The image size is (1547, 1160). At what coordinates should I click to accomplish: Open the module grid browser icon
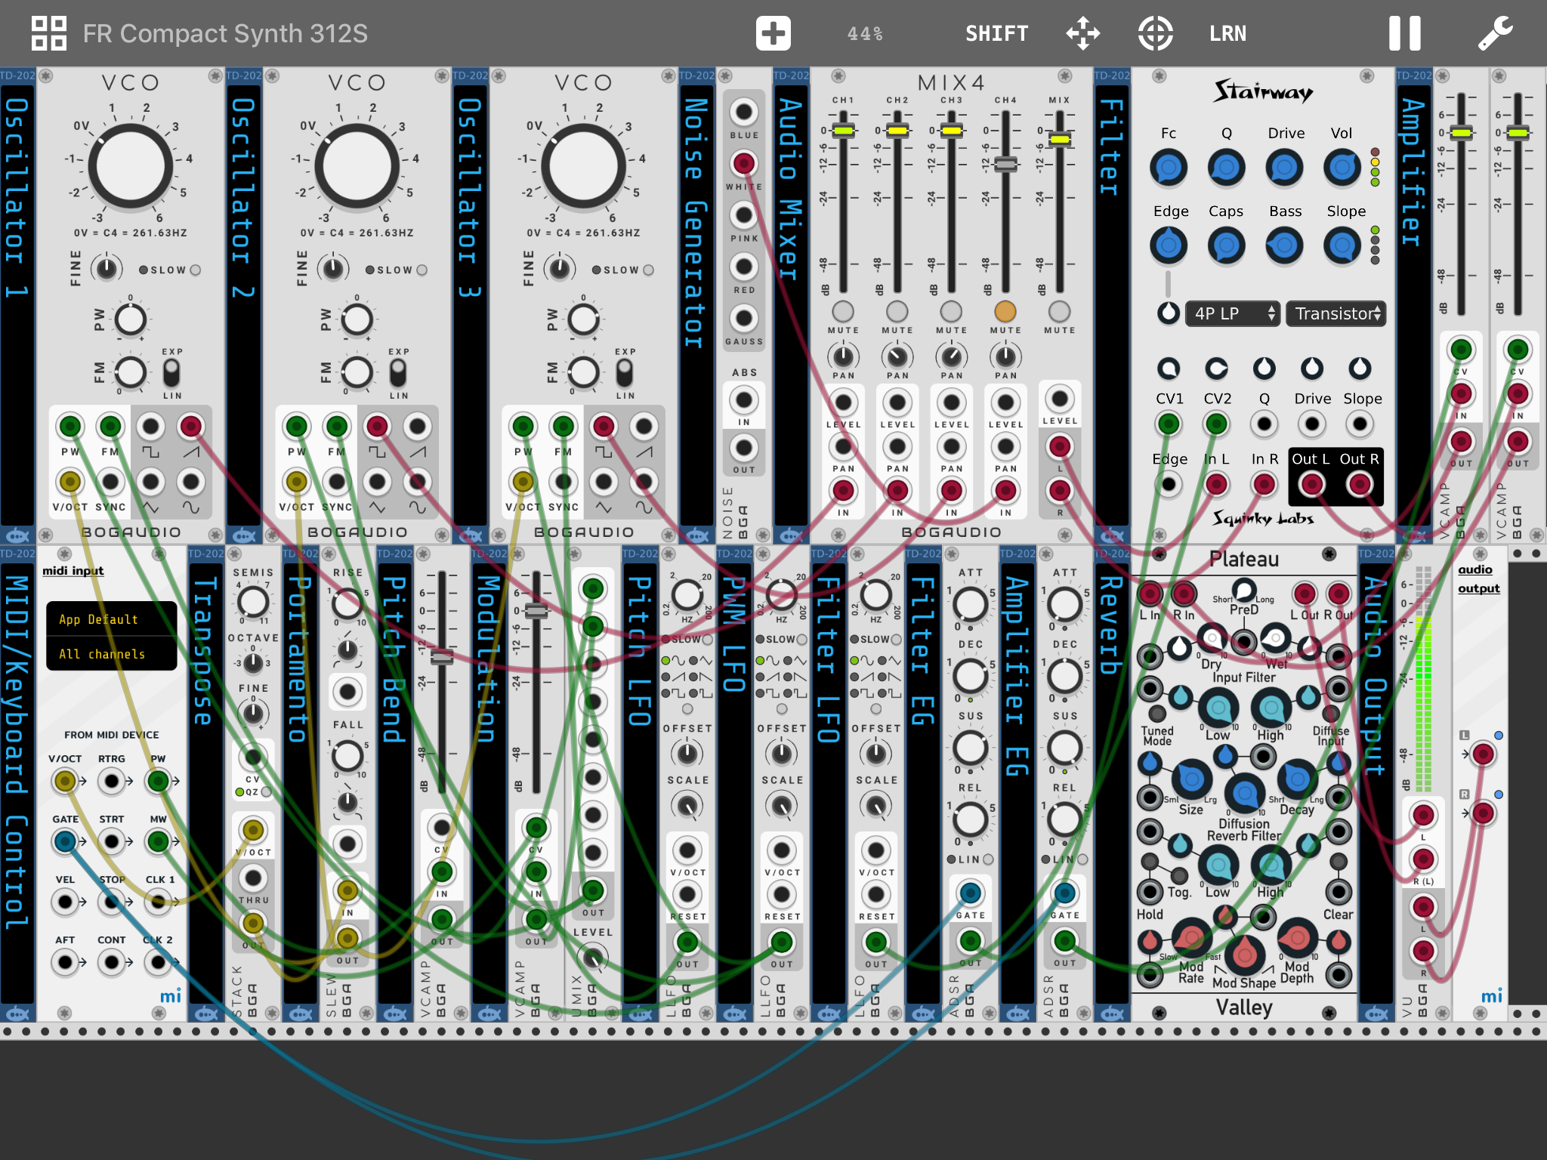coord(49,33)
